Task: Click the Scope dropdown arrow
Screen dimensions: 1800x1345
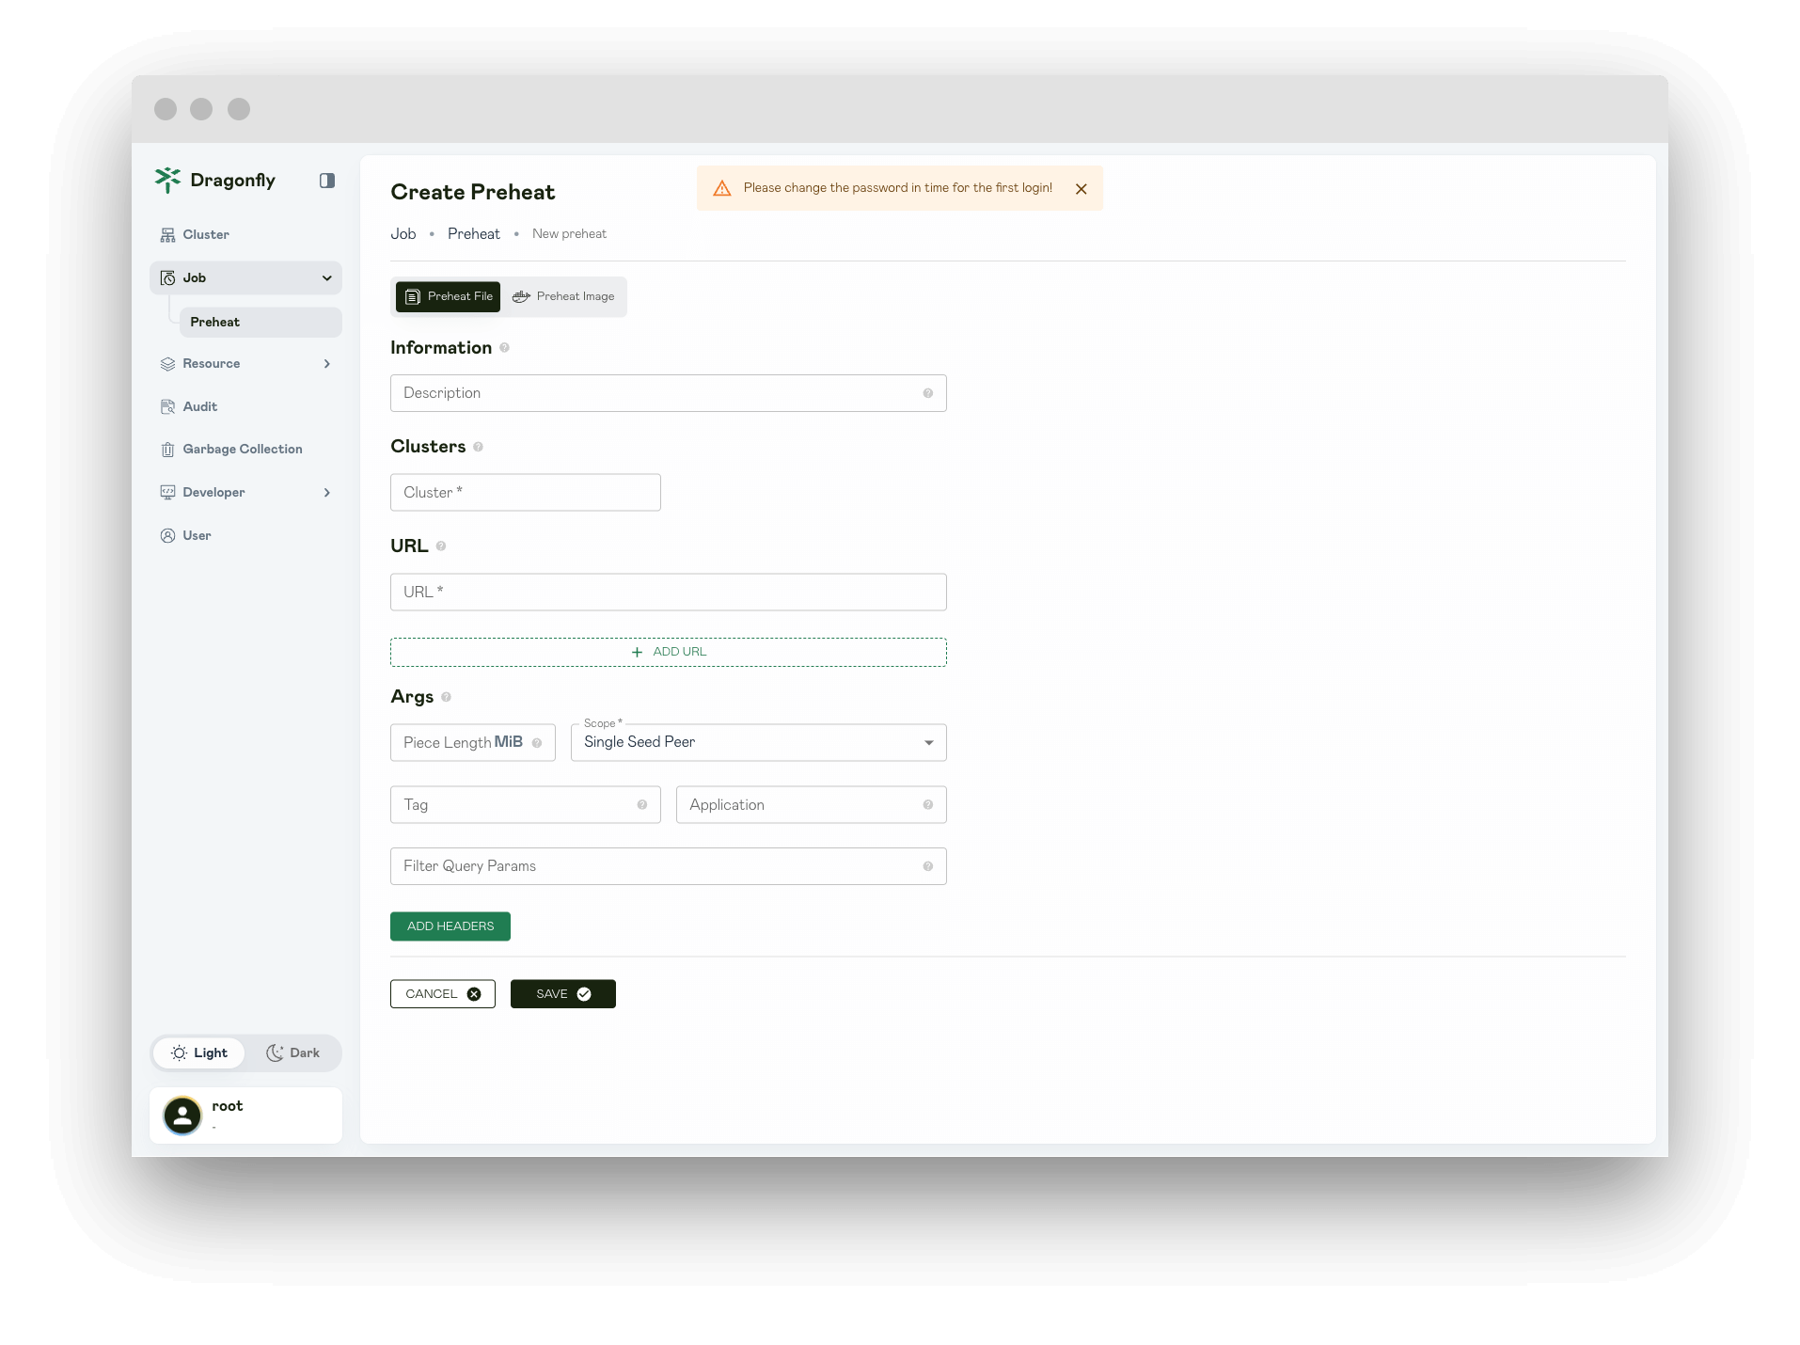Action: coord(929,743)
